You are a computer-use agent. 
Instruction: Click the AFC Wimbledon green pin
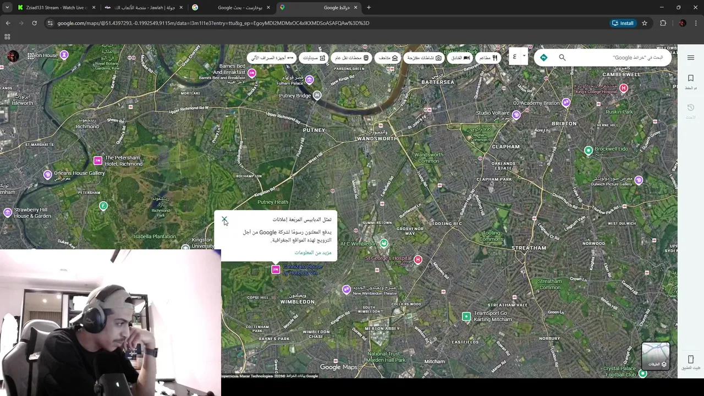(384, 244)
